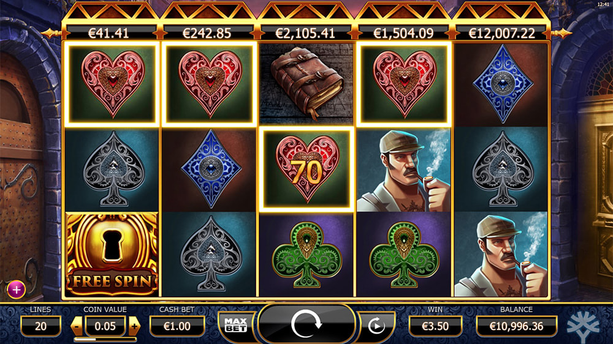This screenshot has height=344, width=613.
Task: Click the pipe-smoking man in the bottom-right cell
Action: [x=502, y=255]
